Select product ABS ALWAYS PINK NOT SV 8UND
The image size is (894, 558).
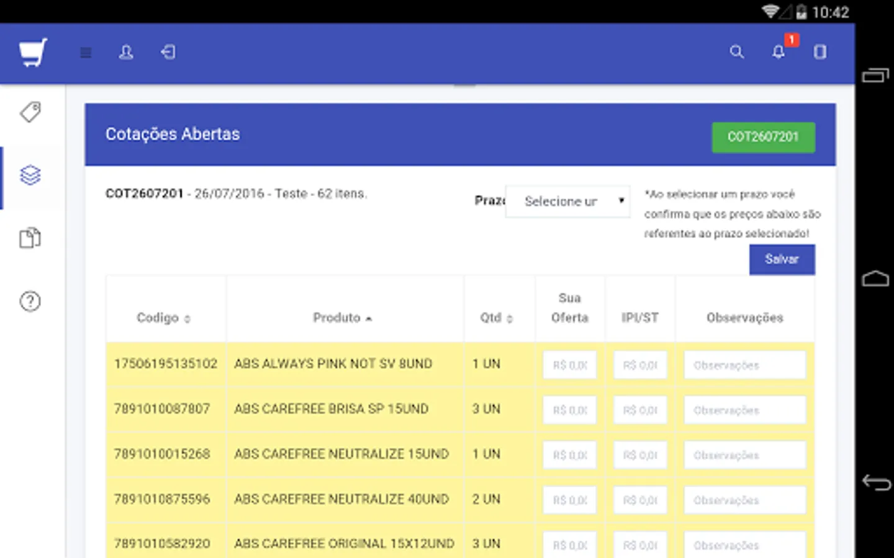(x=333, y=364)
